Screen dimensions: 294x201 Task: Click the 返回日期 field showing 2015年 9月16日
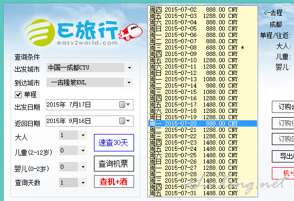click(x=90, y=121)
